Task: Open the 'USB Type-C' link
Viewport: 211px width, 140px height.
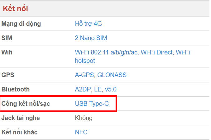Action: pyautogui.click(x=92, y=104)
